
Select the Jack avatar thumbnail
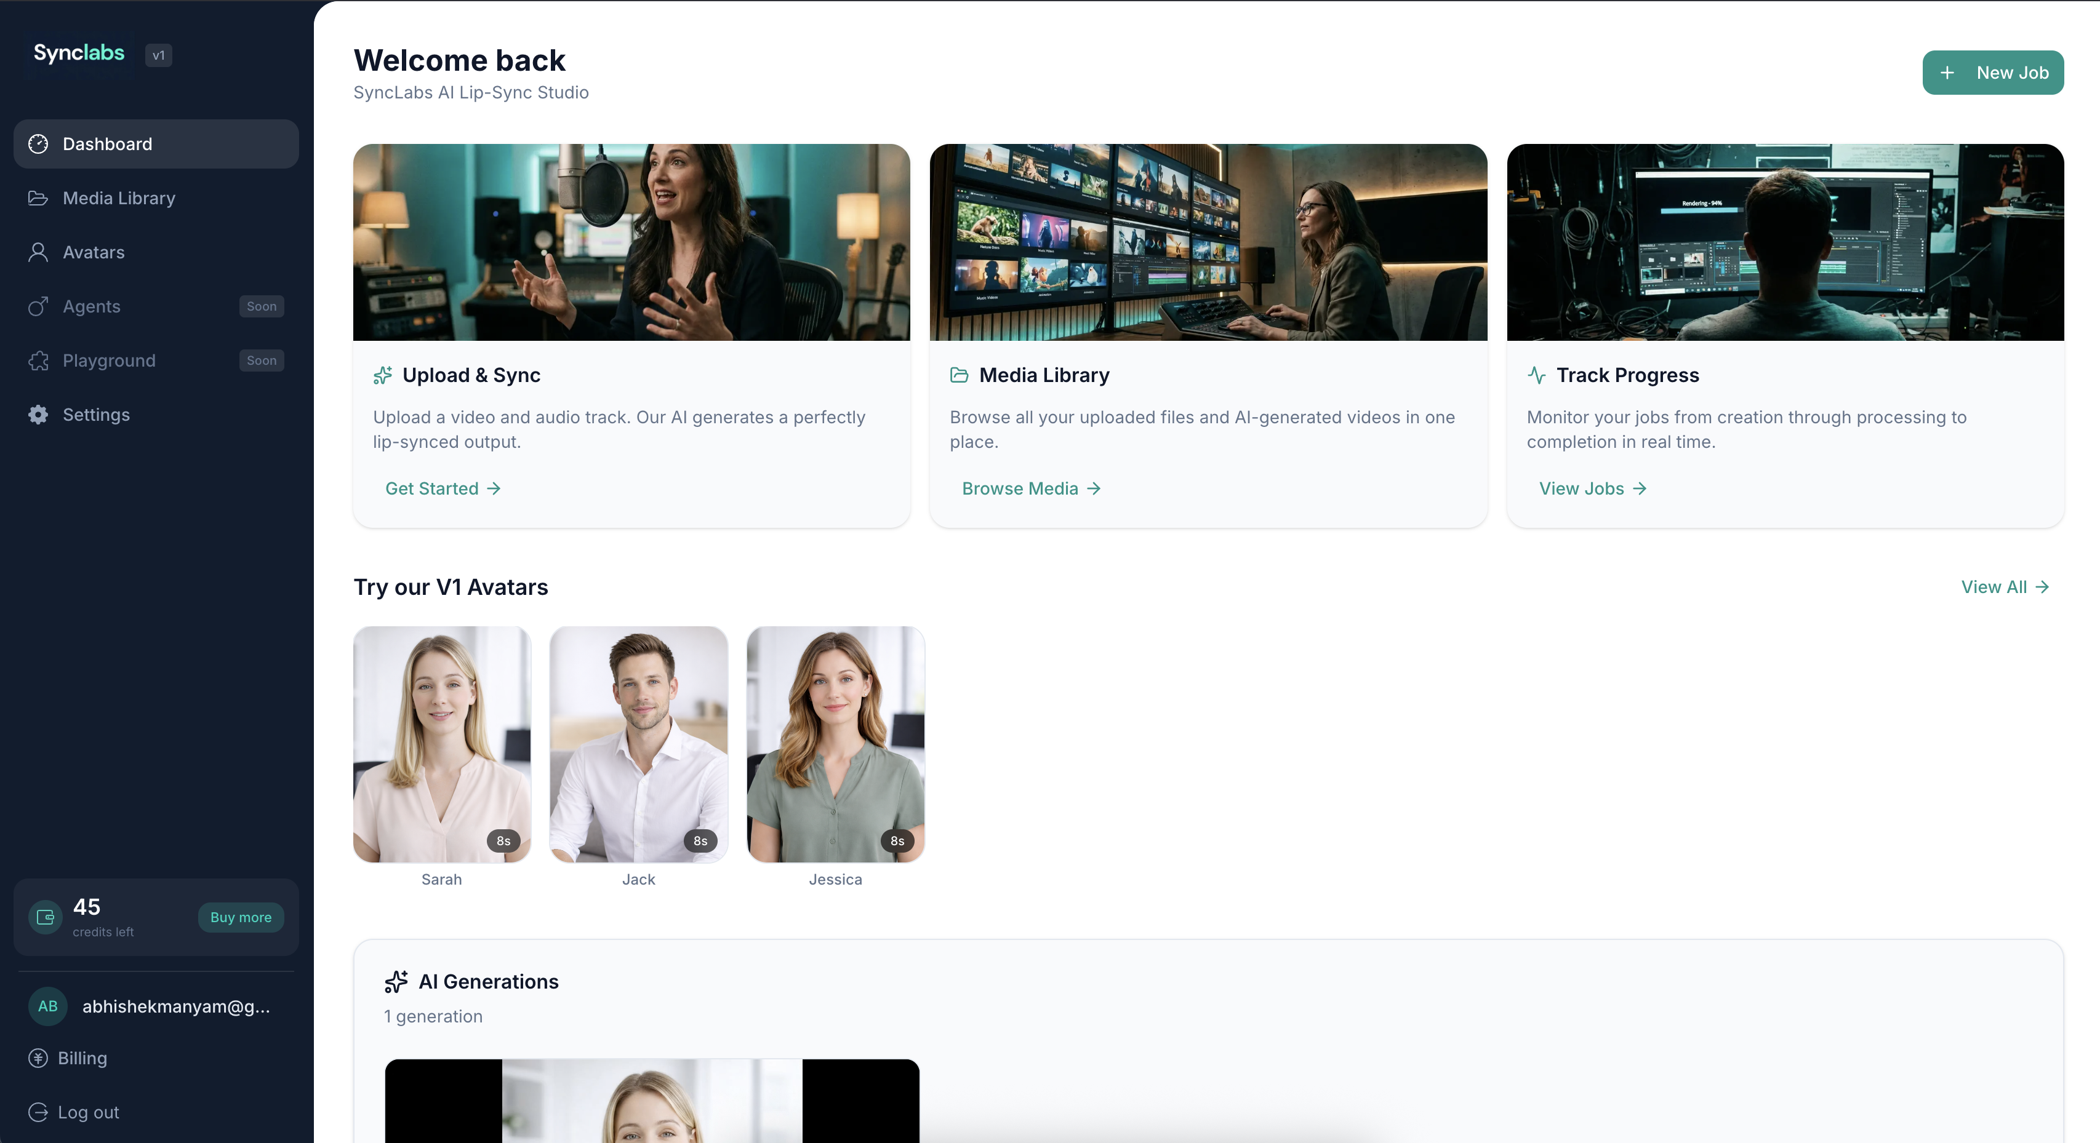tap(638, 744)
